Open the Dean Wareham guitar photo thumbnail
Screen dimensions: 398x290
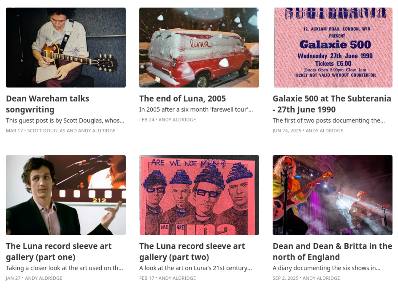(x=66, y=48)
